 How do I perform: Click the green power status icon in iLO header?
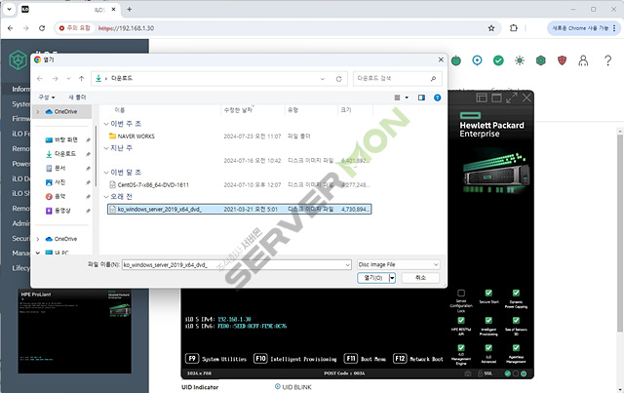pos(456,60)
